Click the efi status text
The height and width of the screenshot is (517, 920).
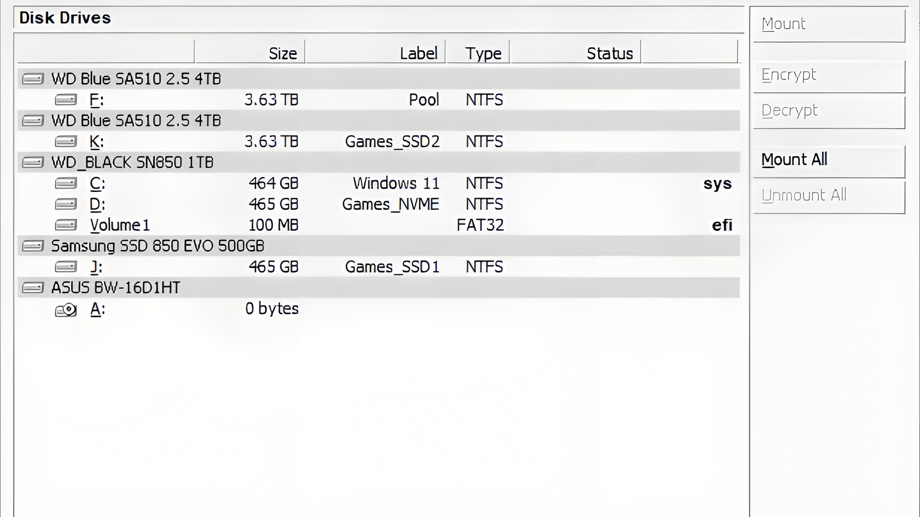[722, 225]
